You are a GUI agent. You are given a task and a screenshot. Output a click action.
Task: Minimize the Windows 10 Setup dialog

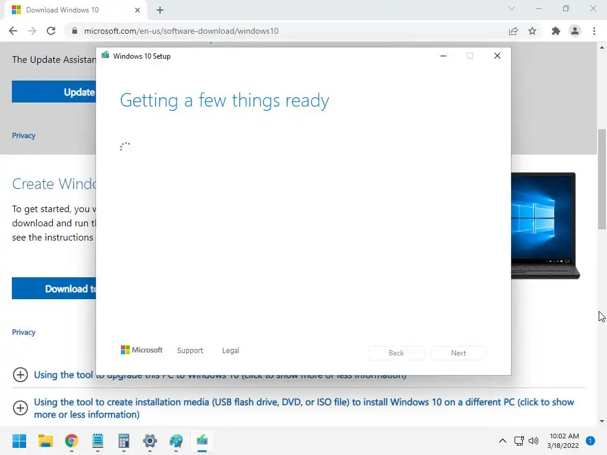[x=443, y=56]
